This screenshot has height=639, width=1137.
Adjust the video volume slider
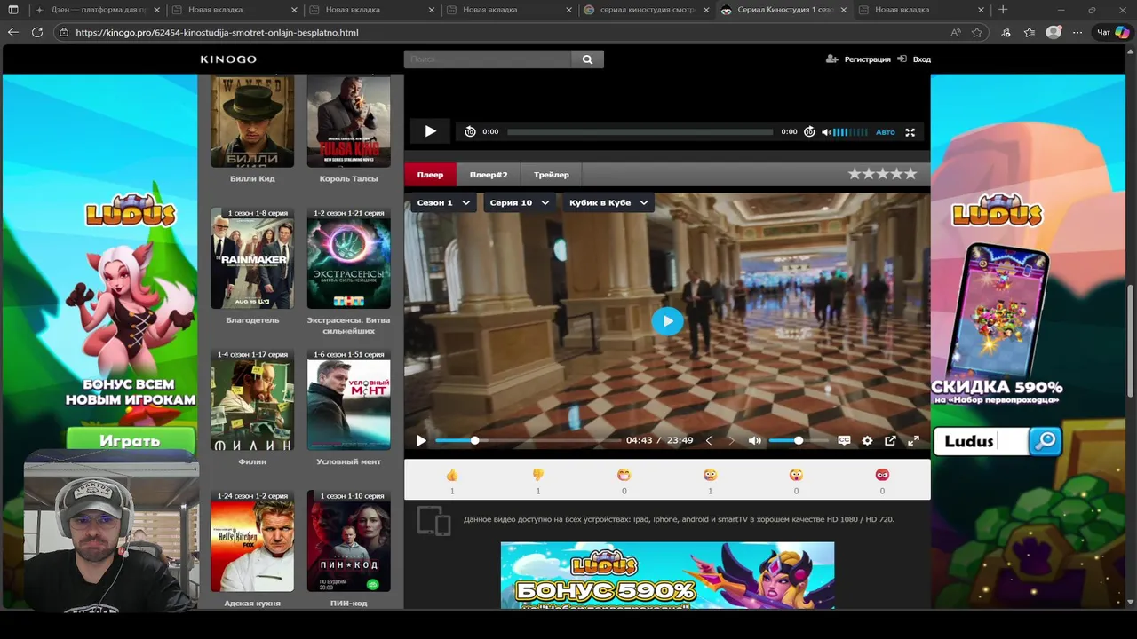tap(798, 440)
